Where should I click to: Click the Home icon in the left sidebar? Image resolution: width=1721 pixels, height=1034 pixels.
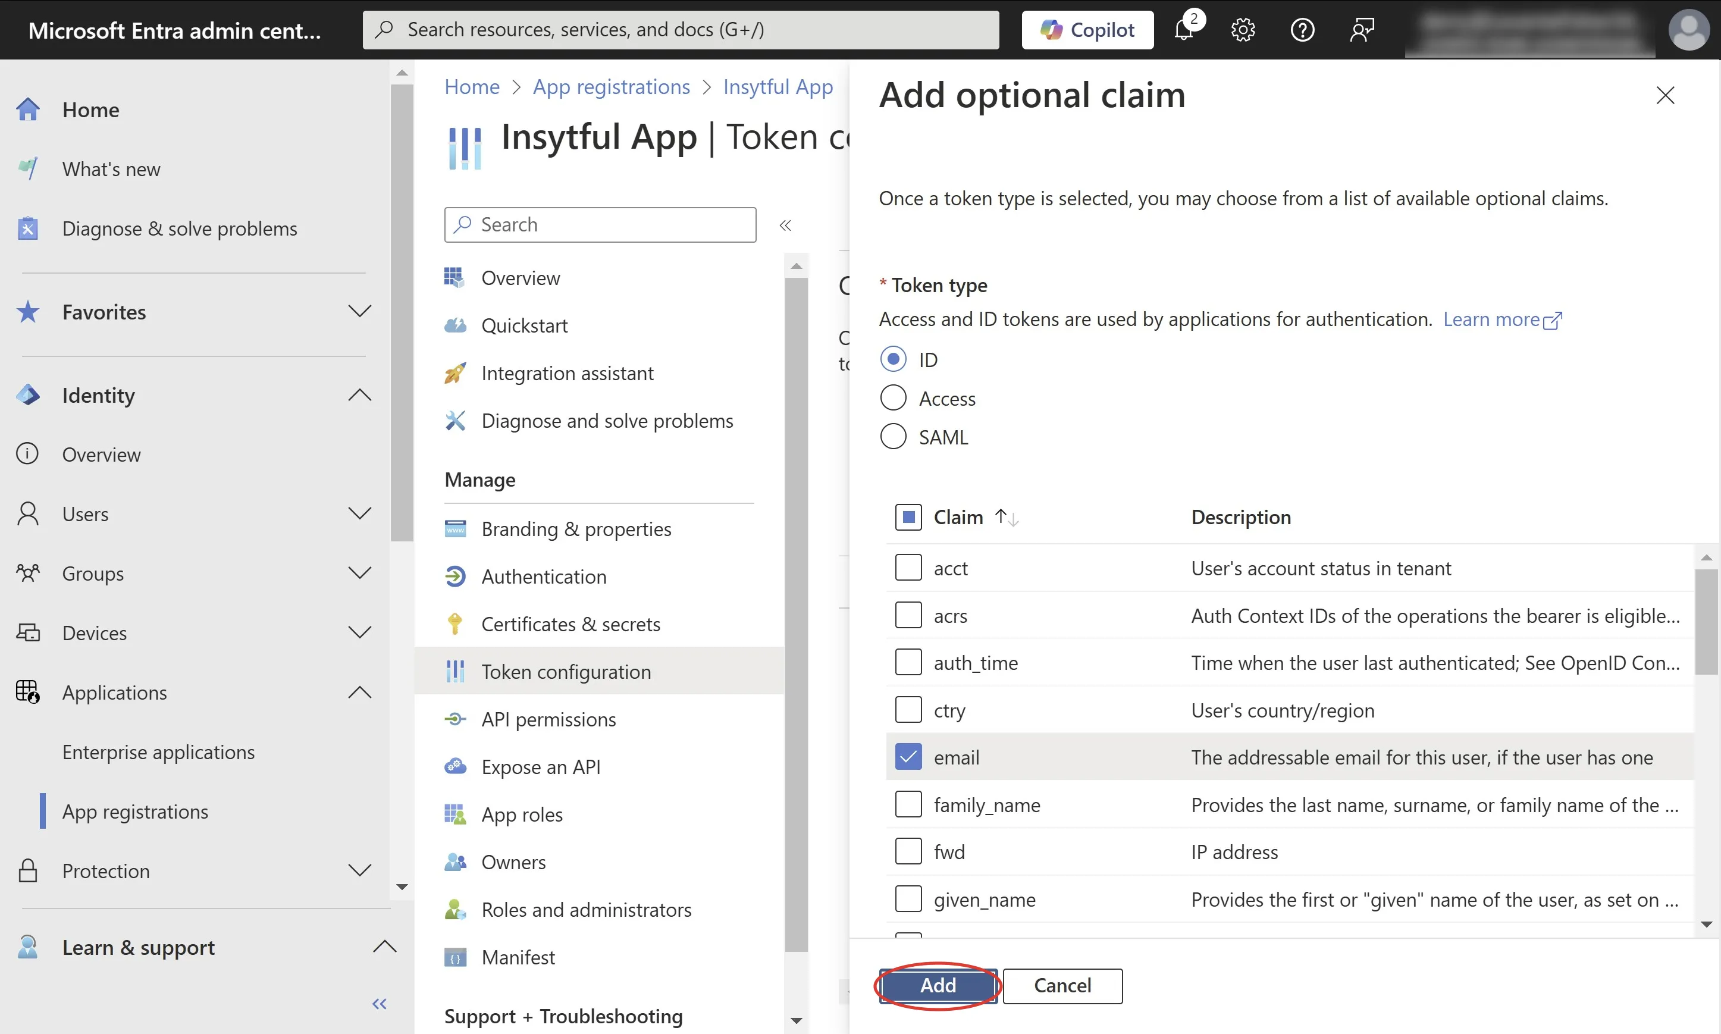click(x=28, y=109)
